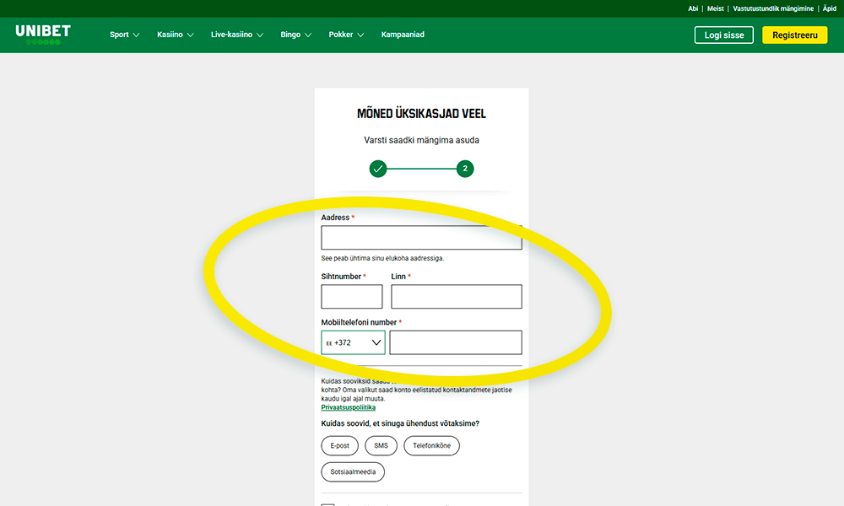Toggle the Sotsiaalmeedia contact option

[x=352, y=471]
